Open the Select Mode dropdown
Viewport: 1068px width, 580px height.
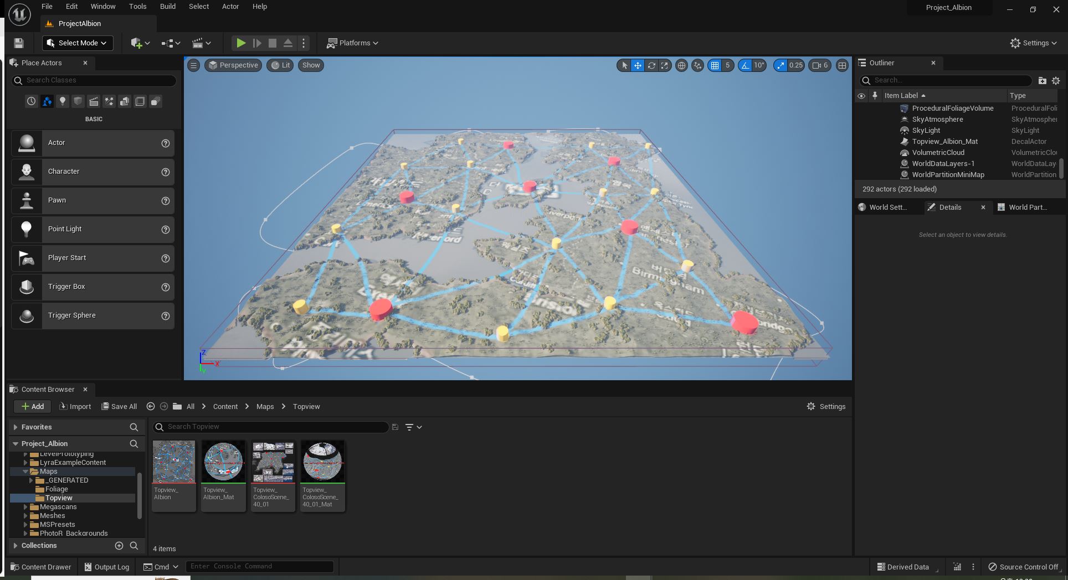pos(78,43)
